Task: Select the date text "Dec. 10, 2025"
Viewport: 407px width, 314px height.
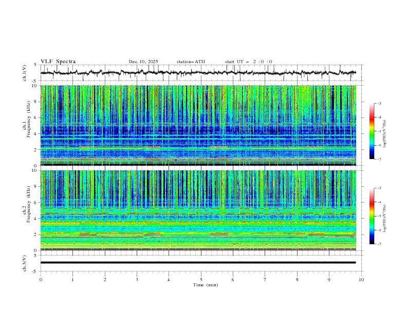Action: click(x=143, y=62)
